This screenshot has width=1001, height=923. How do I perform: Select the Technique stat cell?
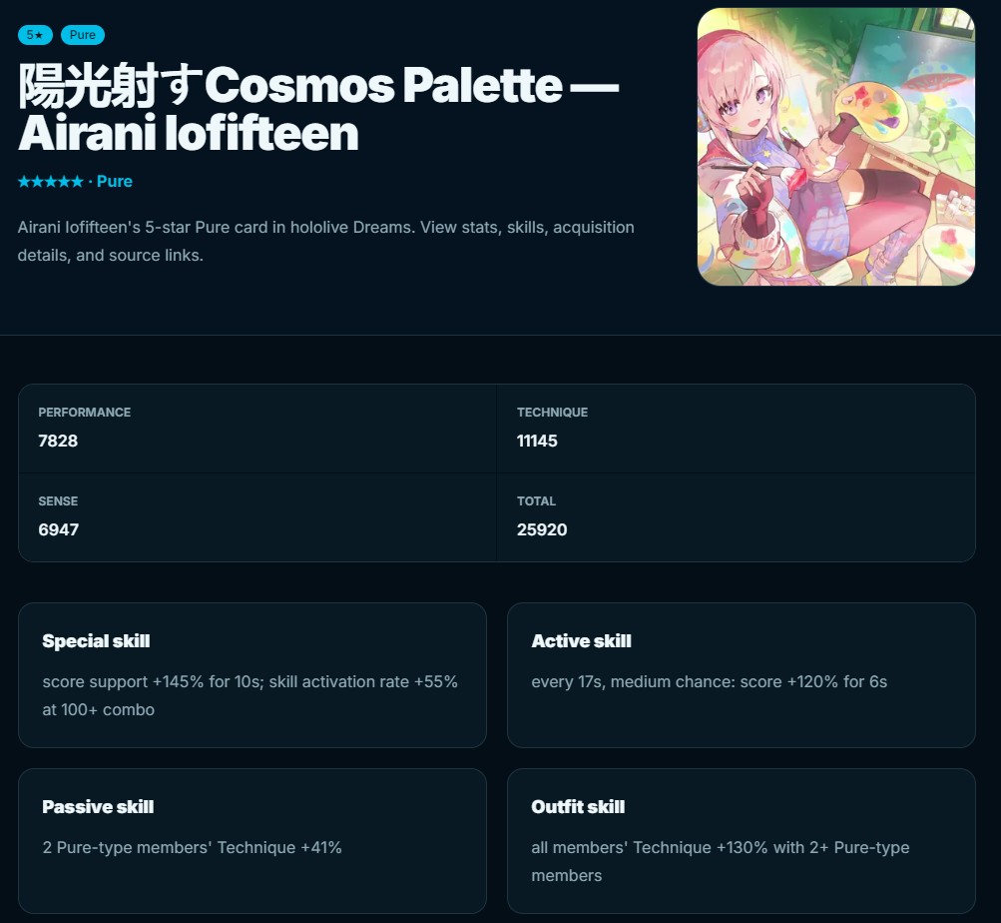[736, 429]
